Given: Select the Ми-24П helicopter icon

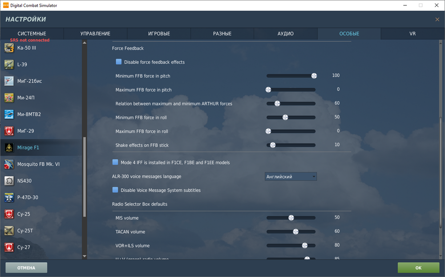Looking at the screenshot, I should (x=9, y=98).
